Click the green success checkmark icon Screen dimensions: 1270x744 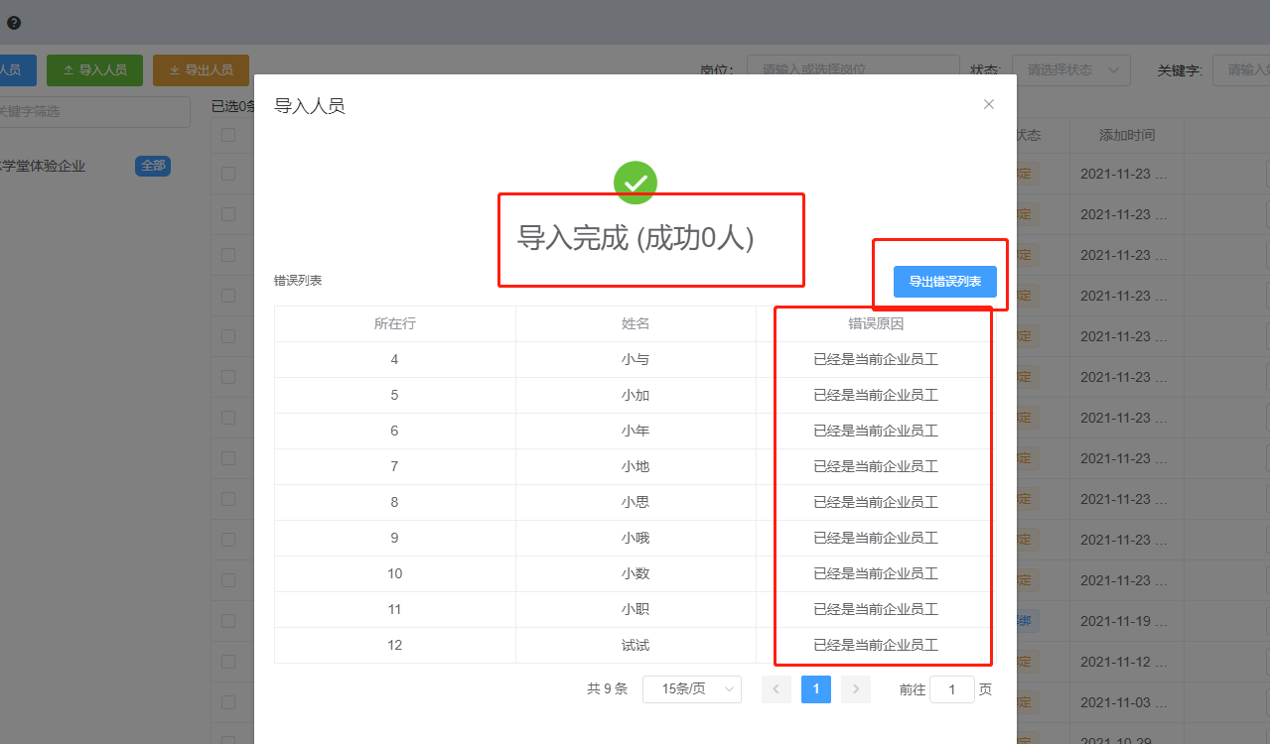[635, 183]
